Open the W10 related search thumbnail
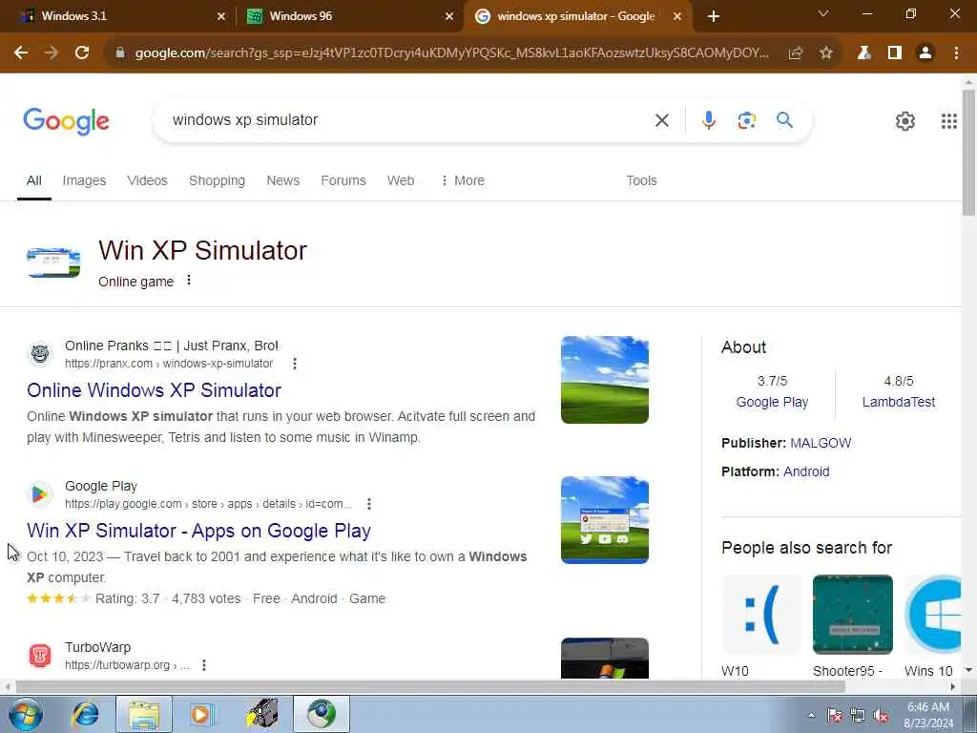Viewport: 977px width, 733px height. pos(761,615)
